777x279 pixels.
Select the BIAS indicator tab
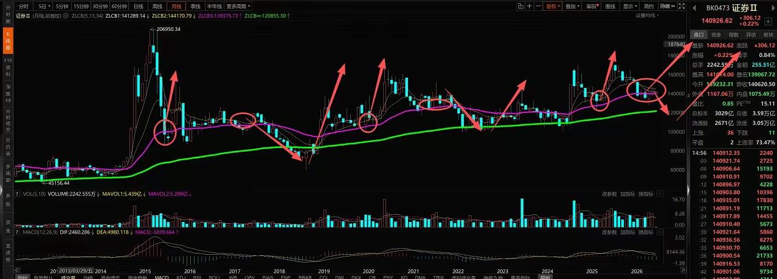[x=267, y=277]
